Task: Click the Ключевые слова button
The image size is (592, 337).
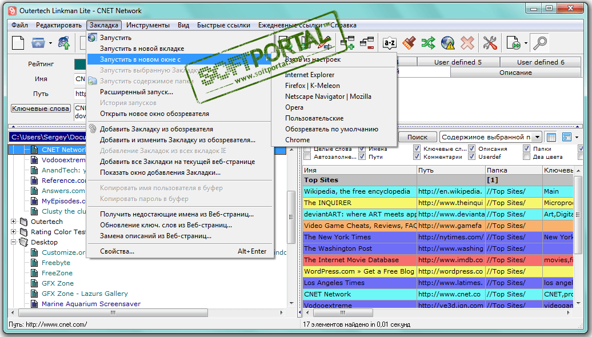Action: 41,109
